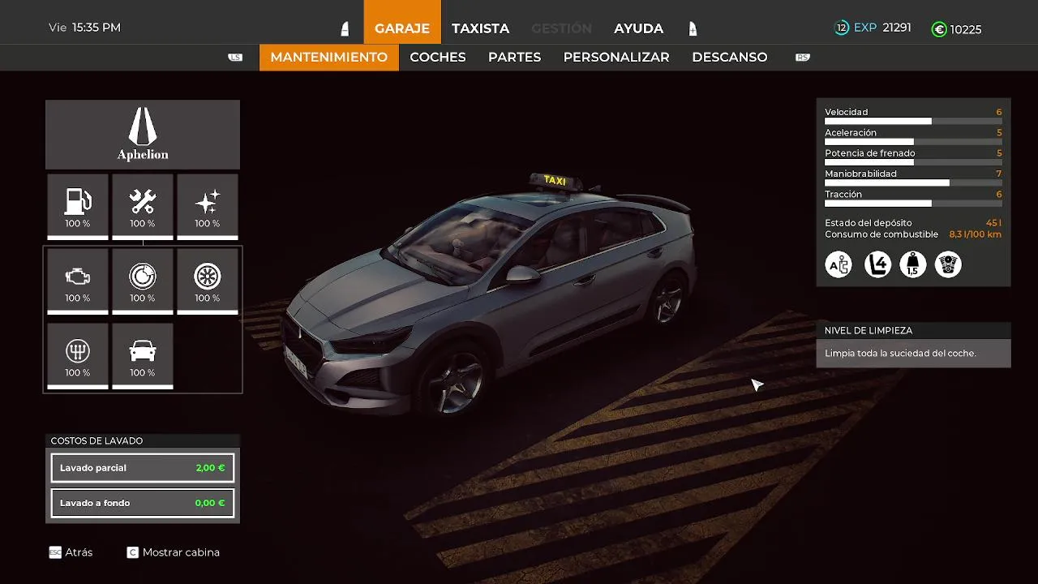The image size is (1038, 584).
Task: Select the repair wrench tile
Action: click(x=143, y=207)
